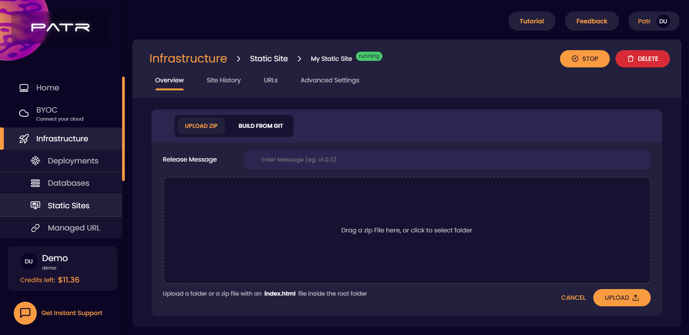The image size is (689, 335).
Task: Click the chevron after Static Site breadcrumb
Action: pos(299,59)
